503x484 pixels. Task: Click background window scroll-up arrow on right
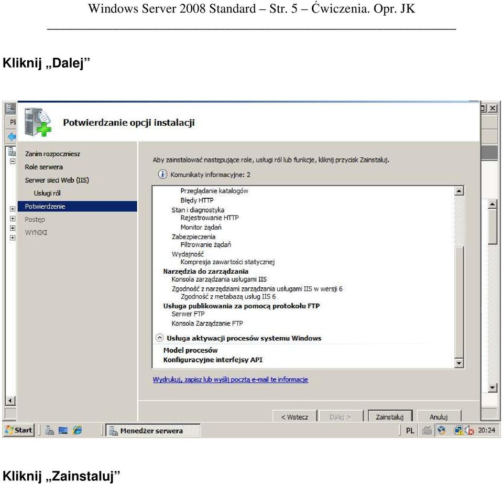tap(493, 204)
